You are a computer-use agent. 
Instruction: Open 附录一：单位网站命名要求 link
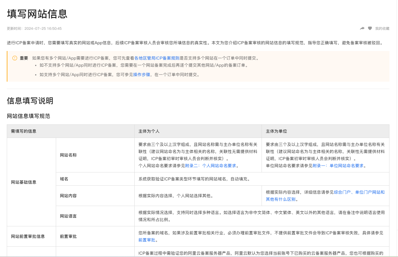pyautogui.click(x=338, y=166)
